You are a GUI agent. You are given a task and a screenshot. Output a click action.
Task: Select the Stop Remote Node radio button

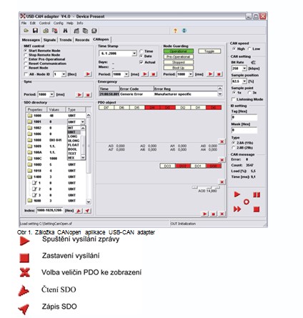click(x=26, y=55)
